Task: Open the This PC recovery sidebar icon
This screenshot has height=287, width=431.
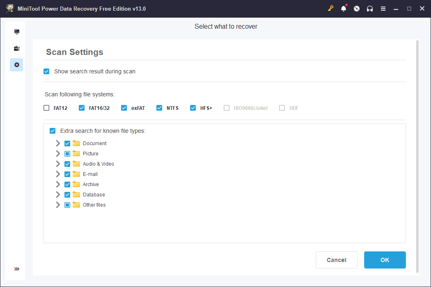Action: click(17, 32)
